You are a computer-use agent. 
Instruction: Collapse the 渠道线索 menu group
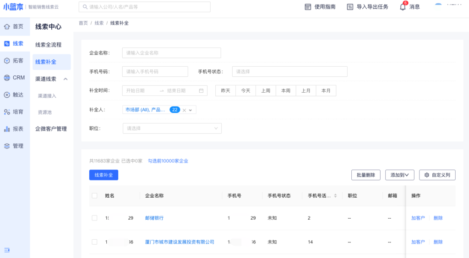click(x=65, y=79)
